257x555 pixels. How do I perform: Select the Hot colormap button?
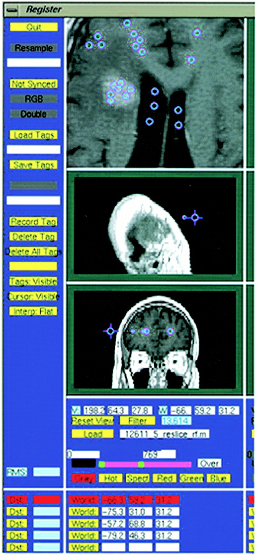click(x=111, y=478)
